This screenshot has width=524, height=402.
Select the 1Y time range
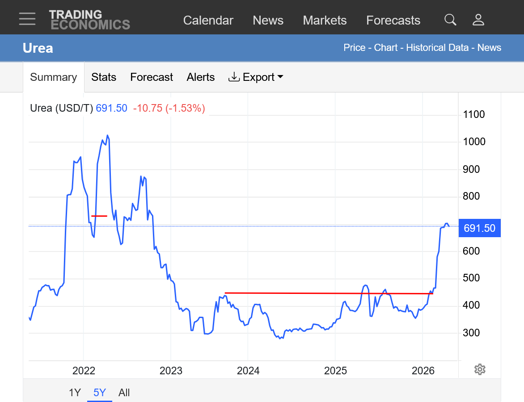pyautogui.click(x=75, y=392)
